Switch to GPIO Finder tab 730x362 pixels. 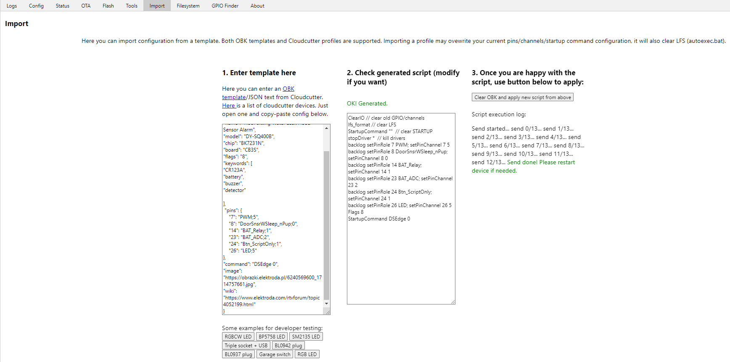(225, 6)
